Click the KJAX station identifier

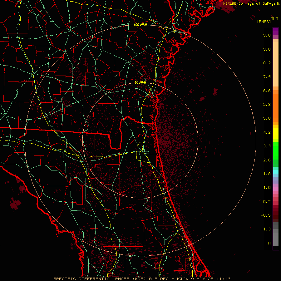(183, 279)
